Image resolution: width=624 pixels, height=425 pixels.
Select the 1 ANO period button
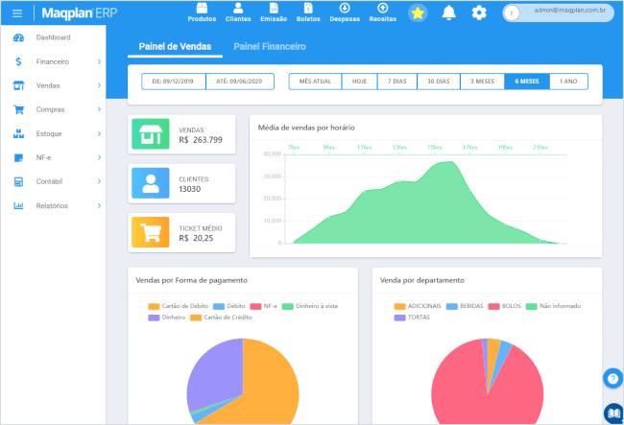pyautogui.click(x=568, y=82)
